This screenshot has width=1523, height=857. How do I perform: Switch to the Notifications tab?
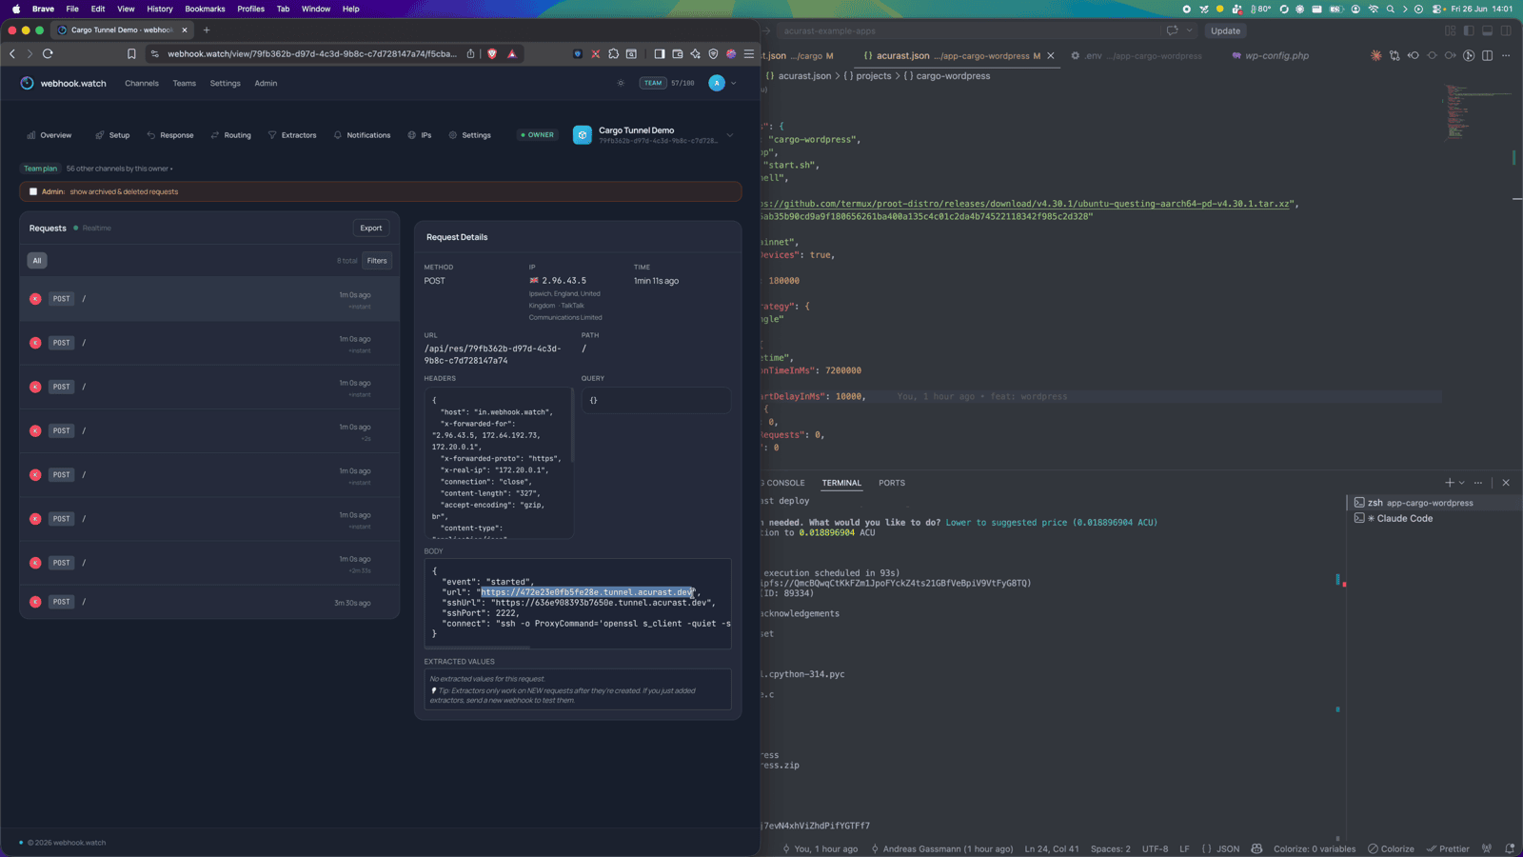point(362,135)
